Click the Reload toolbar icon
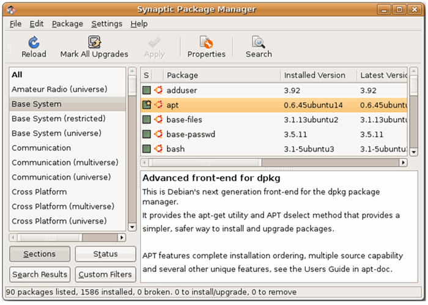This screenshot has height=305, width=428. pos(34,43)
